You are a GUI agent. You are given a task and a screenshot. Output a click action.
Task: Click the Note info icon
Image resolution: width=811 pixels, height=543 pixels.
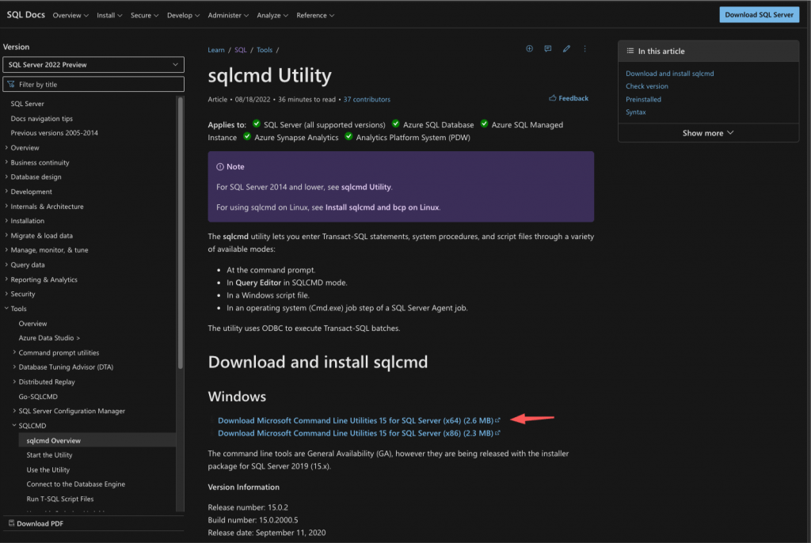[x=220, y=166]
